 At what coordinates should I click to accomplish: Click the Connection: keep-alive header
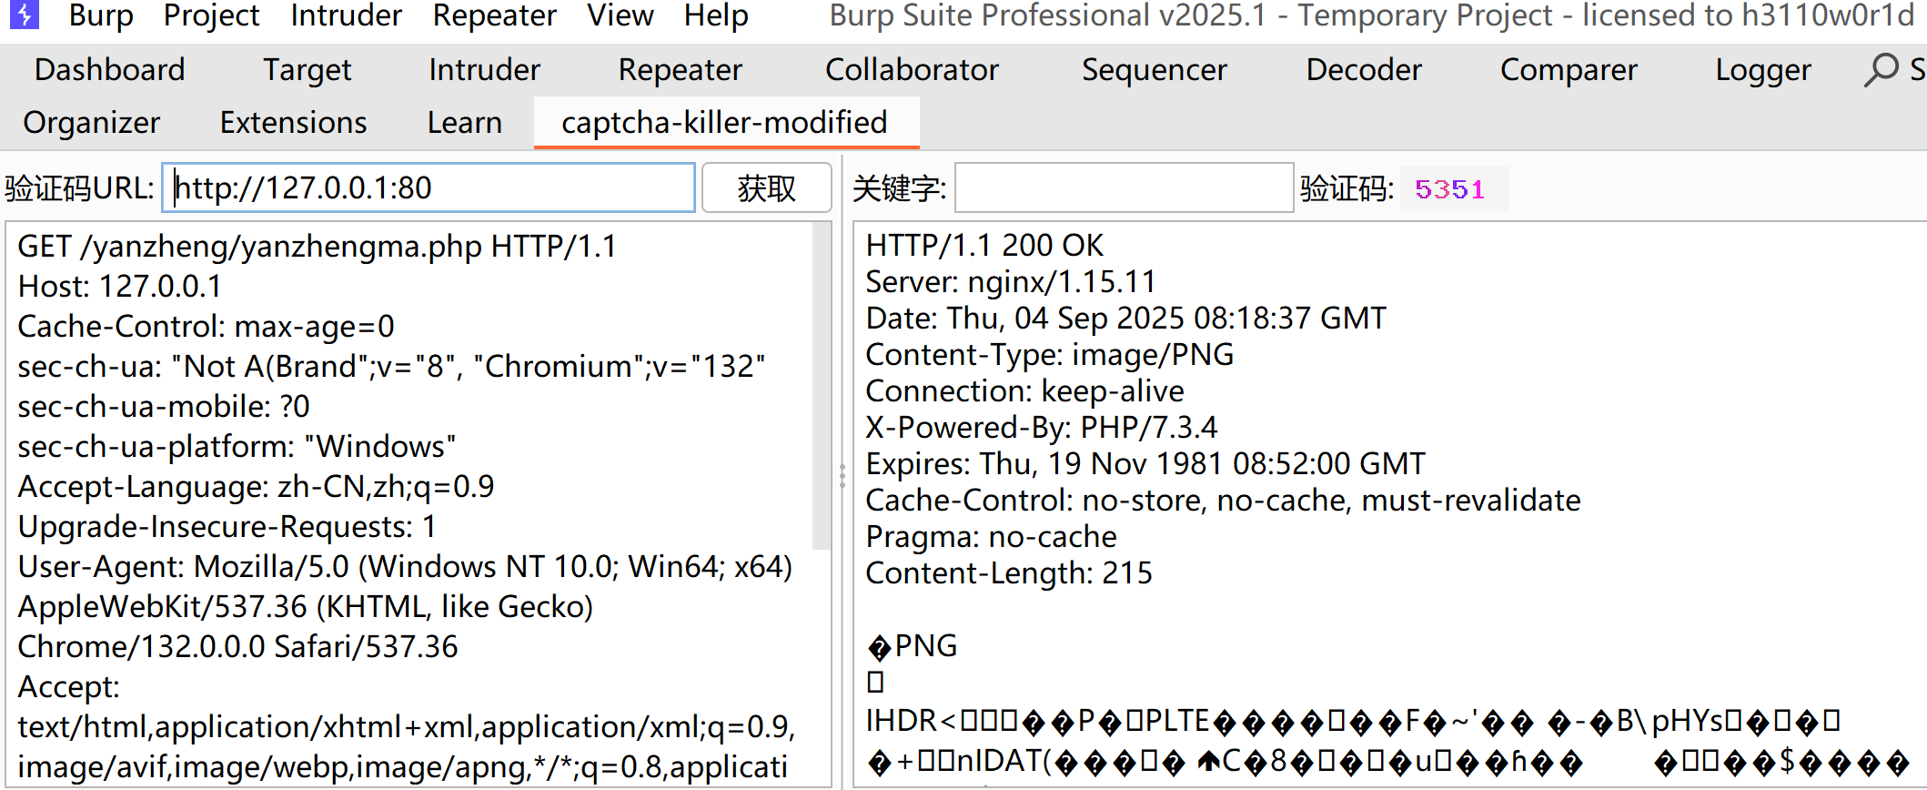(x=1024, y=391)
